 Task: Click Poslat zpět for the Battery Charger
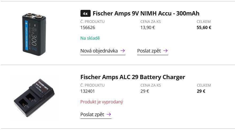tap(92, 114)
